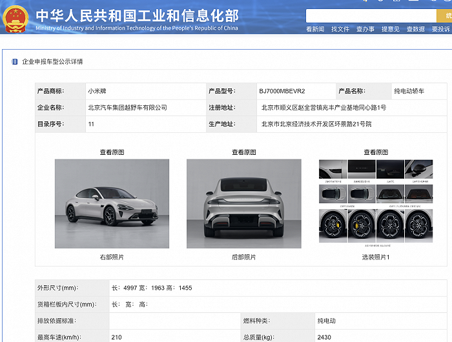Open the 要投诉 menu item
This screenshot has width=452, height=342.
pyautogui.click(x=440, y=29)
